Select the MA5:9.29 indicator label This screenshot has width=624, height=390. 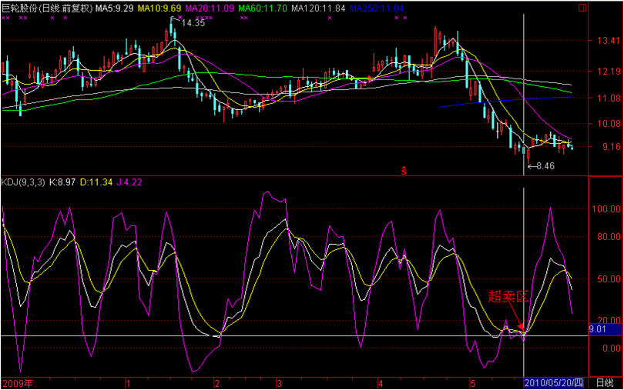(115, 8)
